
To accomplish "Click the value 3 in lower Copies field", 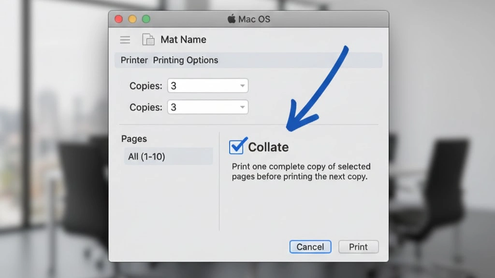I will tap(174, 108).
